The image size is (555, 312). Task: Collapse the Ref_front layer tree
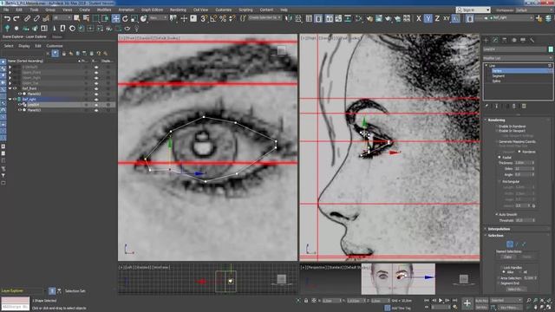10,88
